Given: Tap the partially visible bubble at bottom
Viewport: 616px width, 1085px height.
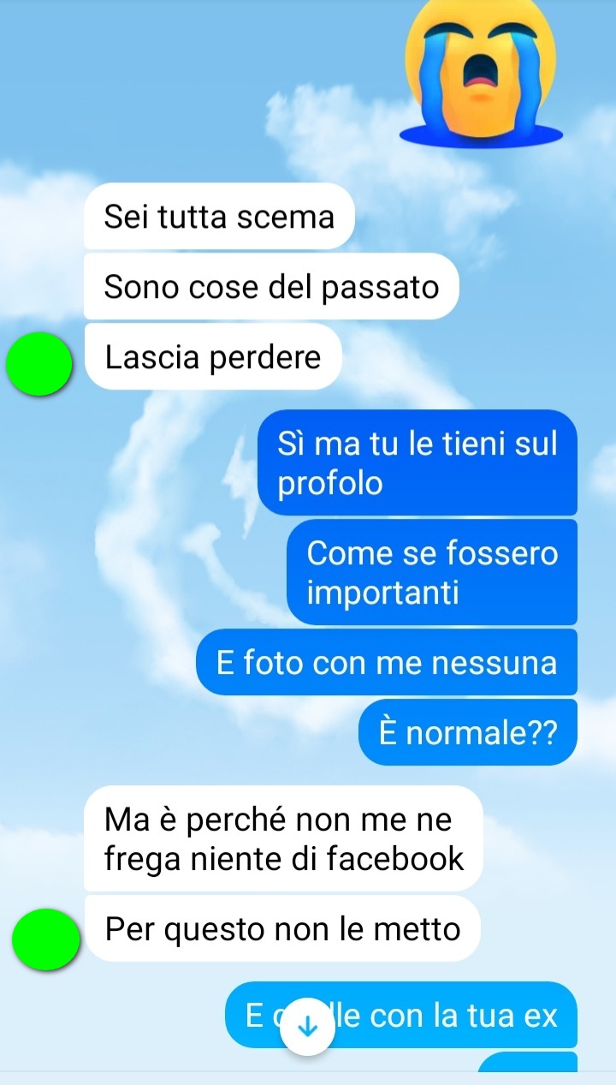Looking at the screenshot, I should (x=527, y=1062).
